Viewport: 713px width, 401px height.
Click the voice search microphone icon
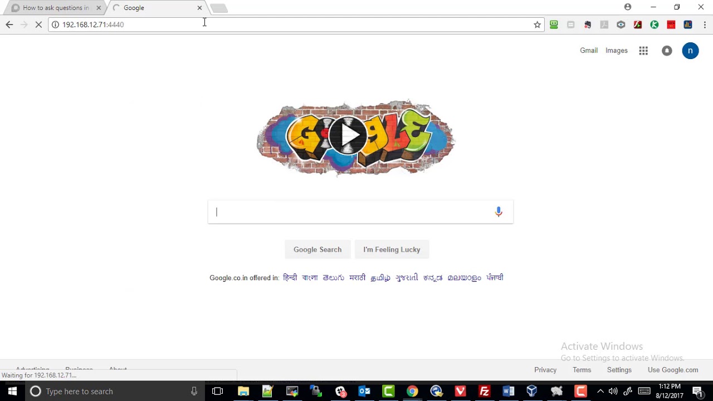[x=499, y=212]
